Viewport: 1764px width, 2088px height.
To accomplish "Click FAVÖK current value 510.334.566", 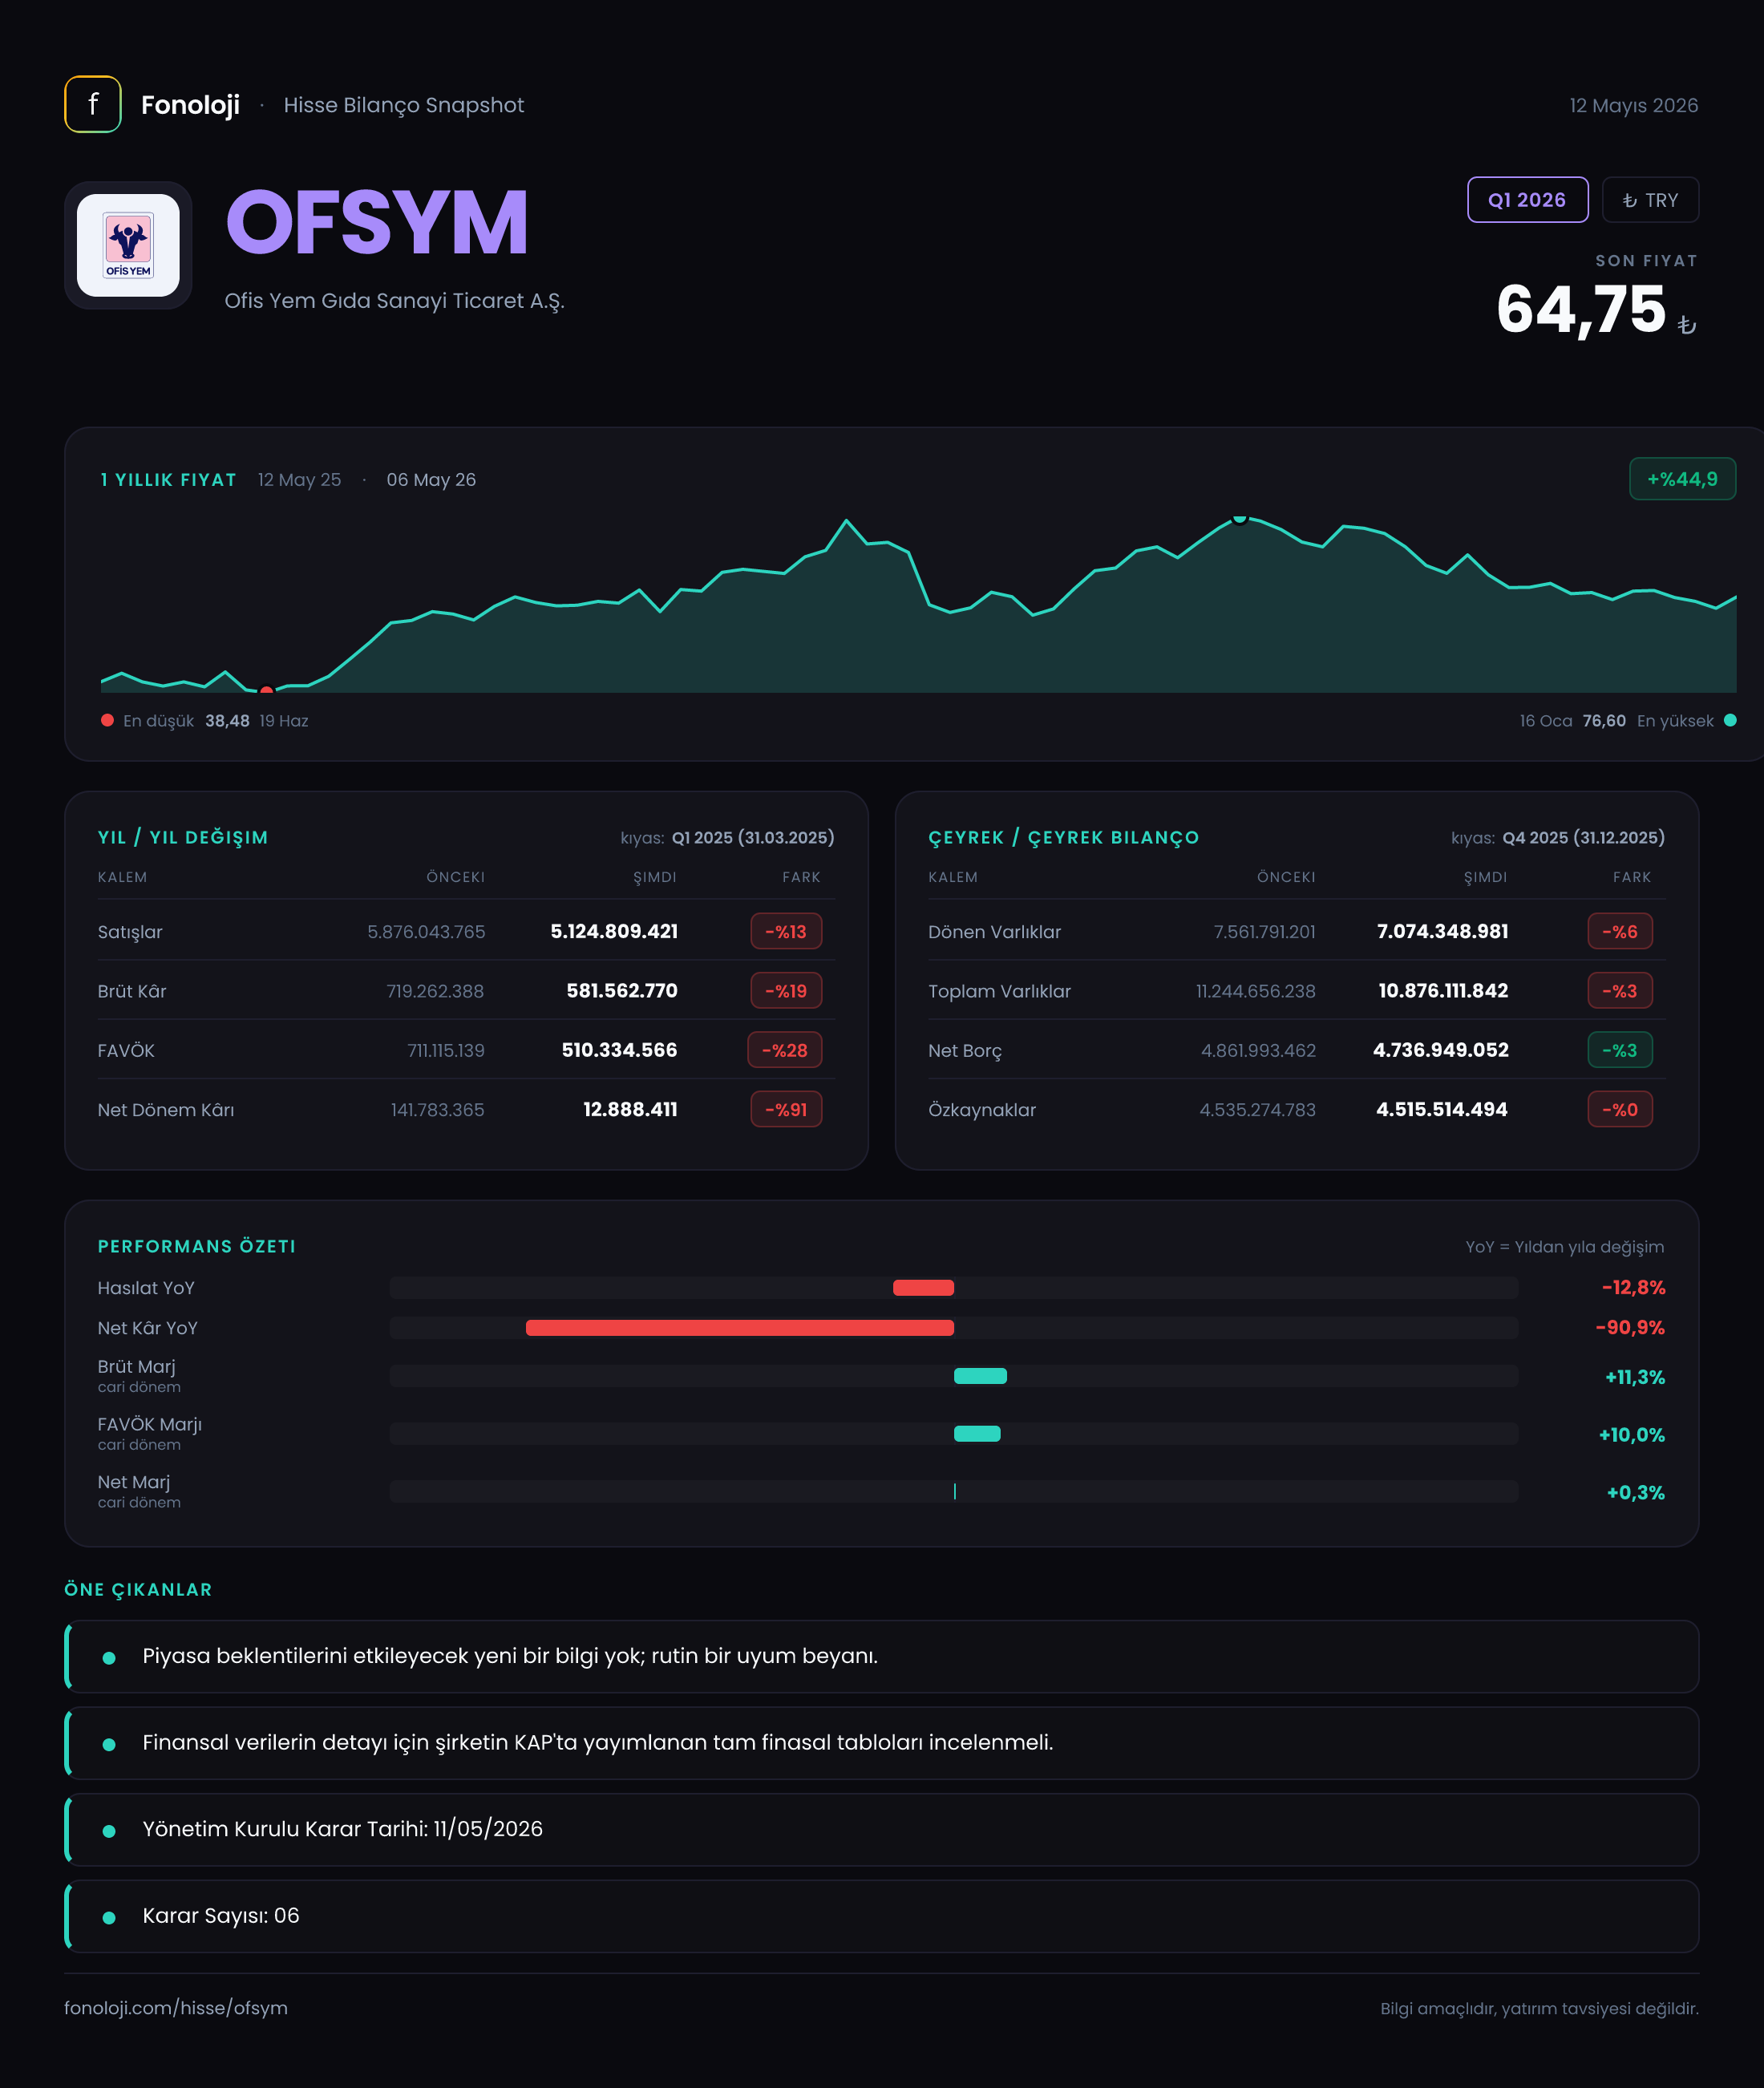I will click(619, 1050).
